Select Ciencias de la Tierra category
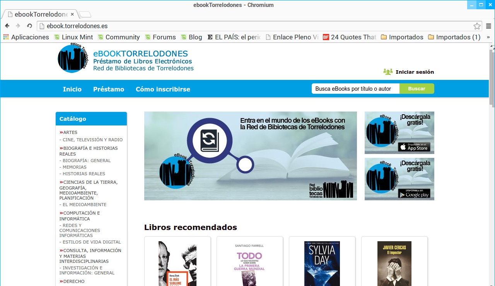The width and height of the screenshot is (495, 286). pyautogui.click(x=89, y=190)
